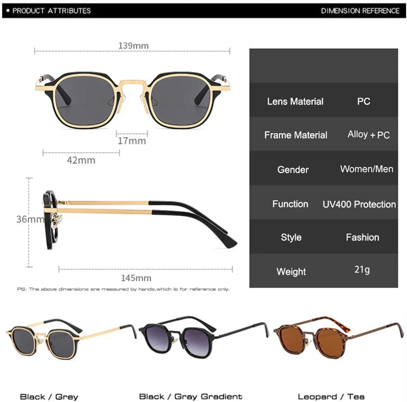Screen dimensions: 407x402
Task: Click the Leopard / Tea label
Action: coord(331,396)
